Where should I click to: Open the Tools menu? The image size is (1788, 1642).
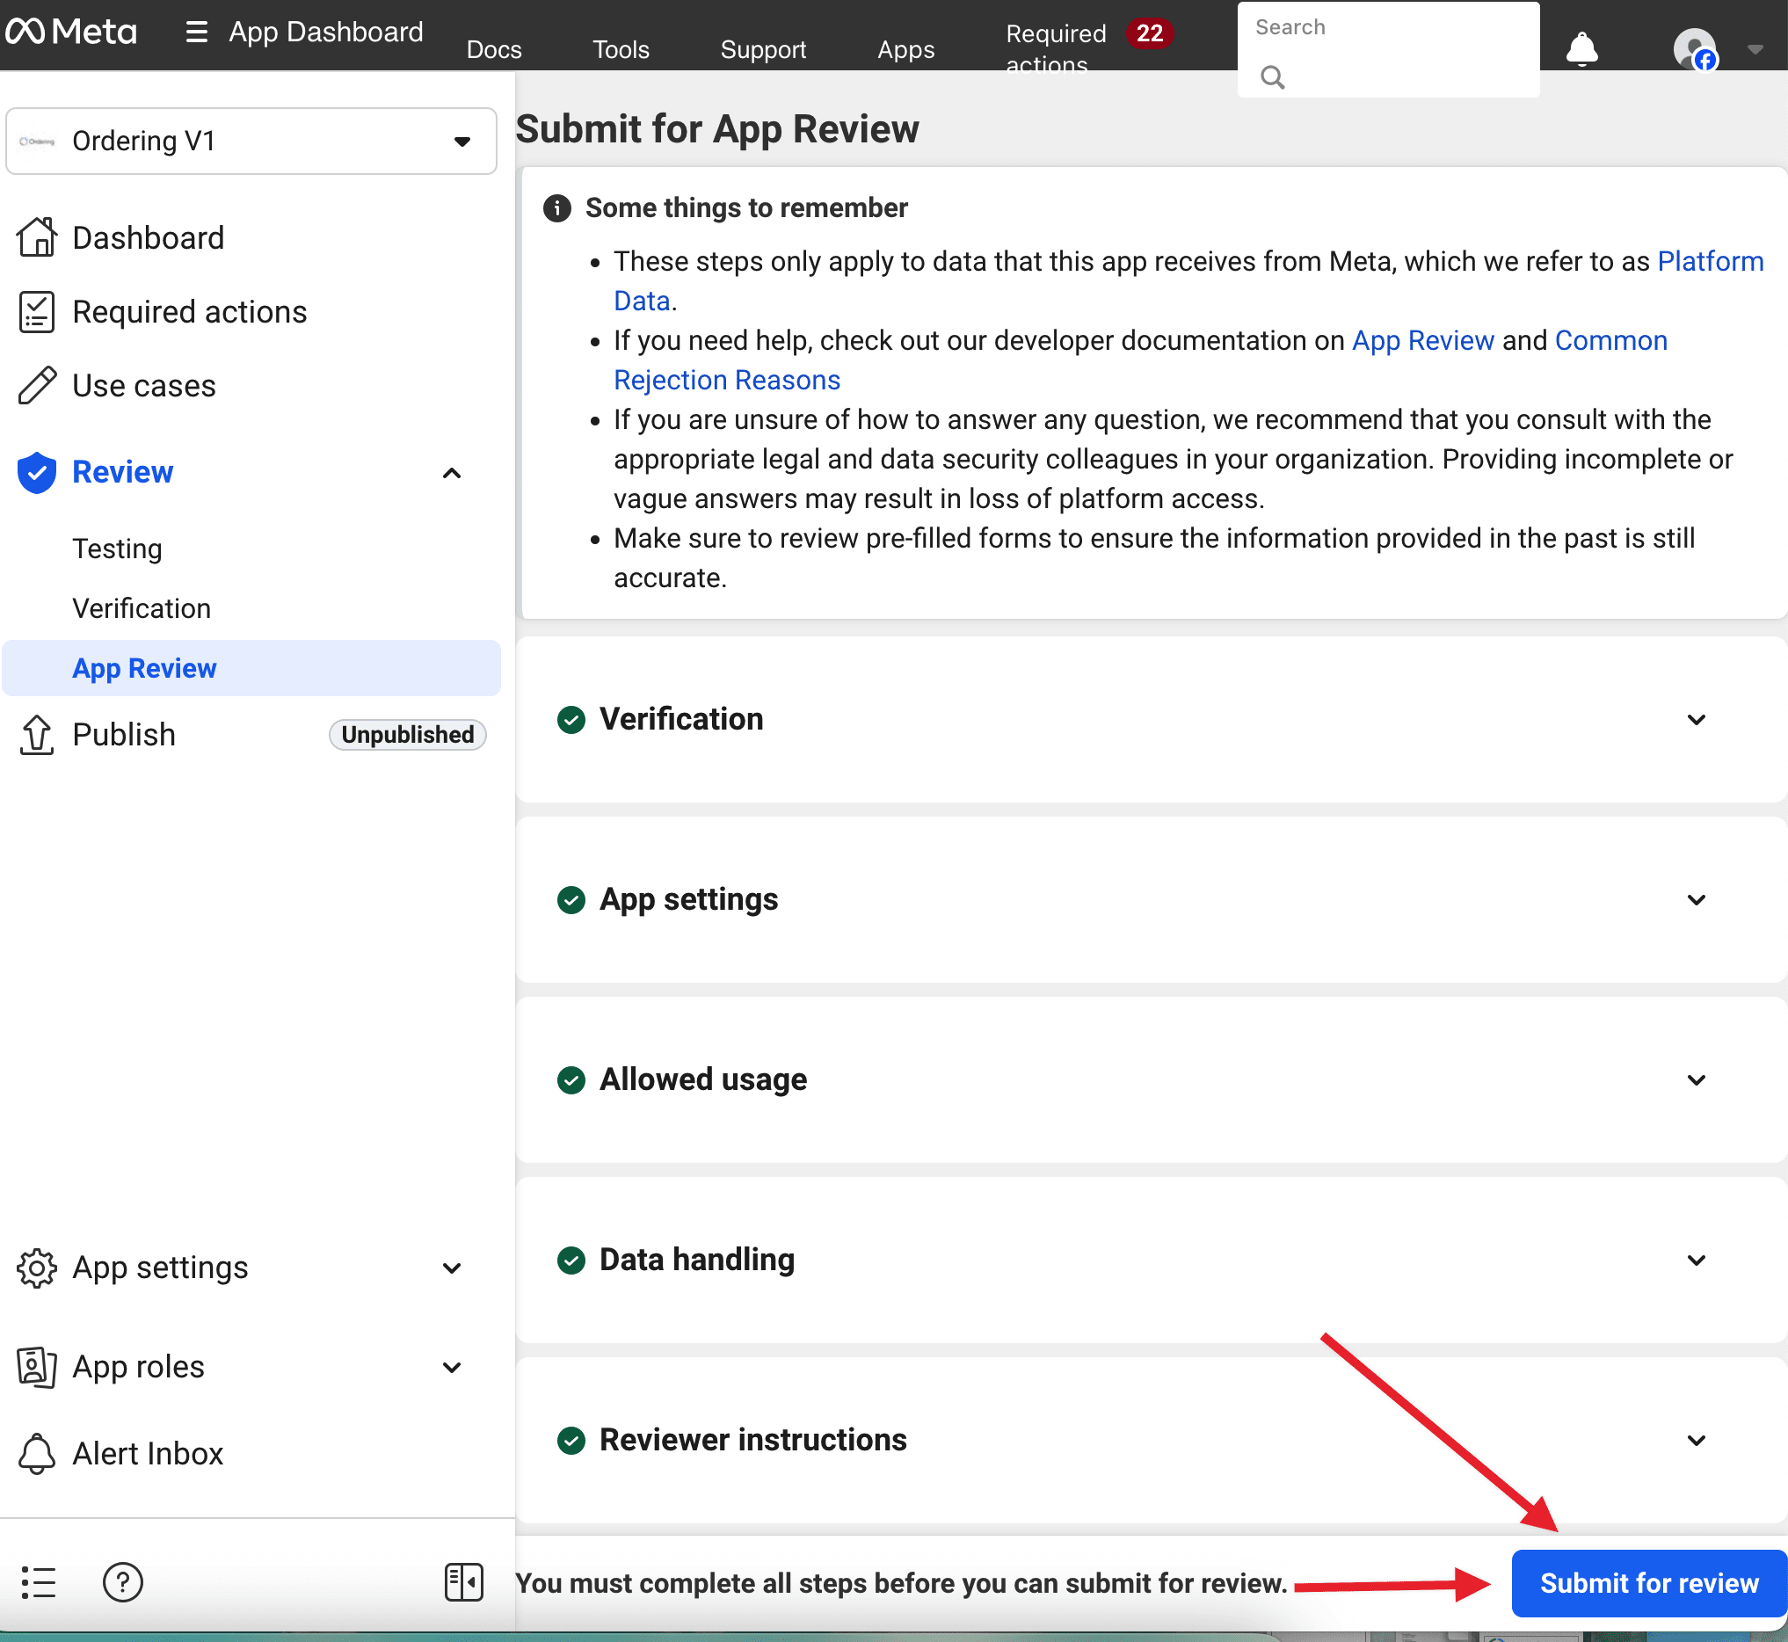[621, 50]
